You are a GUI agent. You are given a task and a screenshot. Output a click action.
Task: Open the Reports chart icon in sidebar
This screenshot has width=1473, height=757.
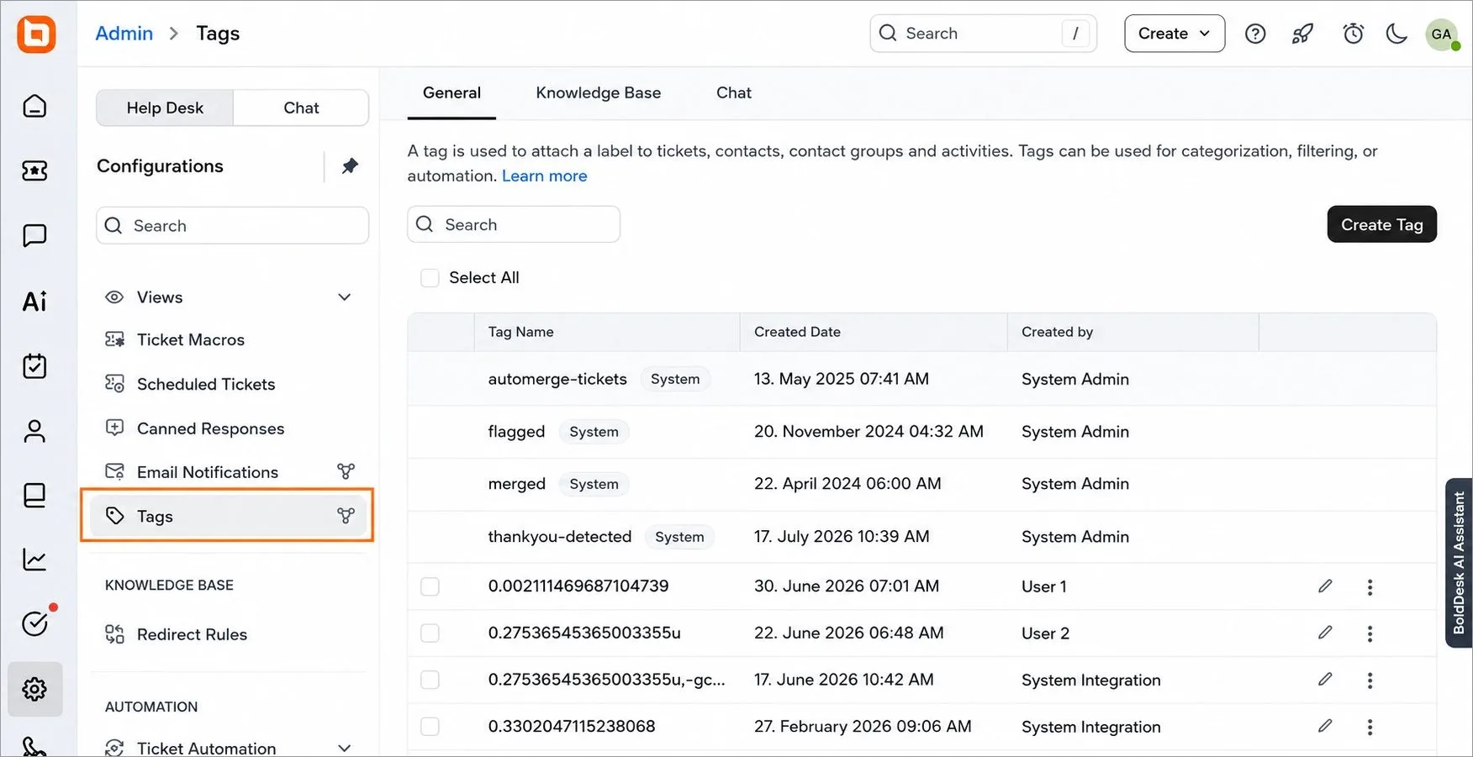pyautogui.click(x=34, y=560)
